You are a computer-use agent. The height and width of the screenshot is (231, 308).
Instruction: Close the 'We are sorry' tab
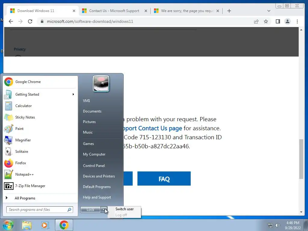218,11
